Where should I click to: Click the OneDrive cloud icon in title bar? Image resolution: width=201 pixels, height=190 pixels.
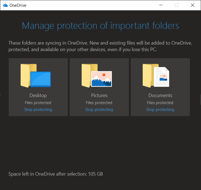pyautogui.click(x=5, y=5)
